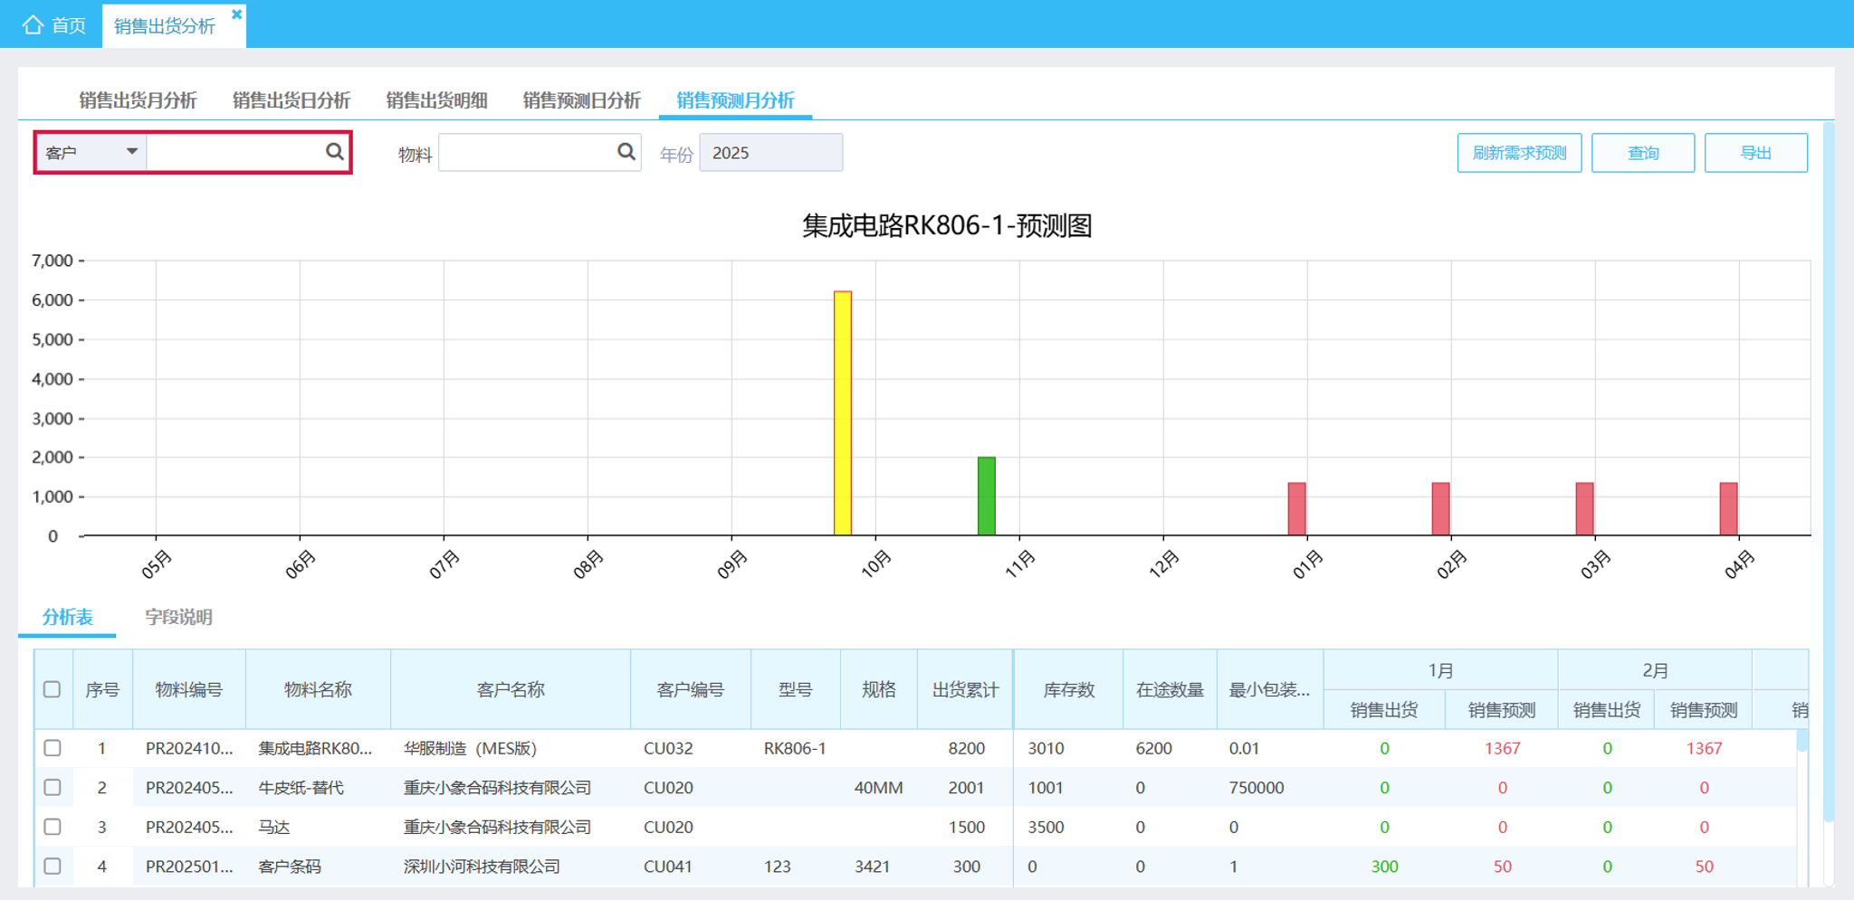Click the 在途数量 column header
This screenshot has height=900, width=1854.
pos(1170,689)
